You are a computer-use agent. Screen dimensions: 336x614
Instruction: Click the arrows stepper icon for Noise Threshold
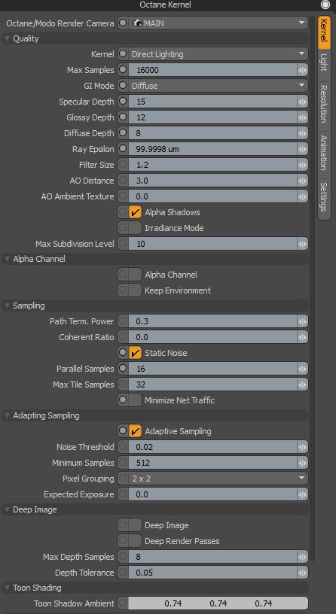[x=302, y=447]
